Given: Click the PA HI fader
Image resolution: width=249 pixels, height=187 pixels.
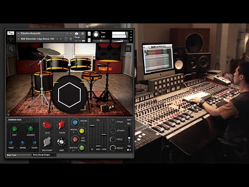Looking at the screenshot, I should click(92, 125).
